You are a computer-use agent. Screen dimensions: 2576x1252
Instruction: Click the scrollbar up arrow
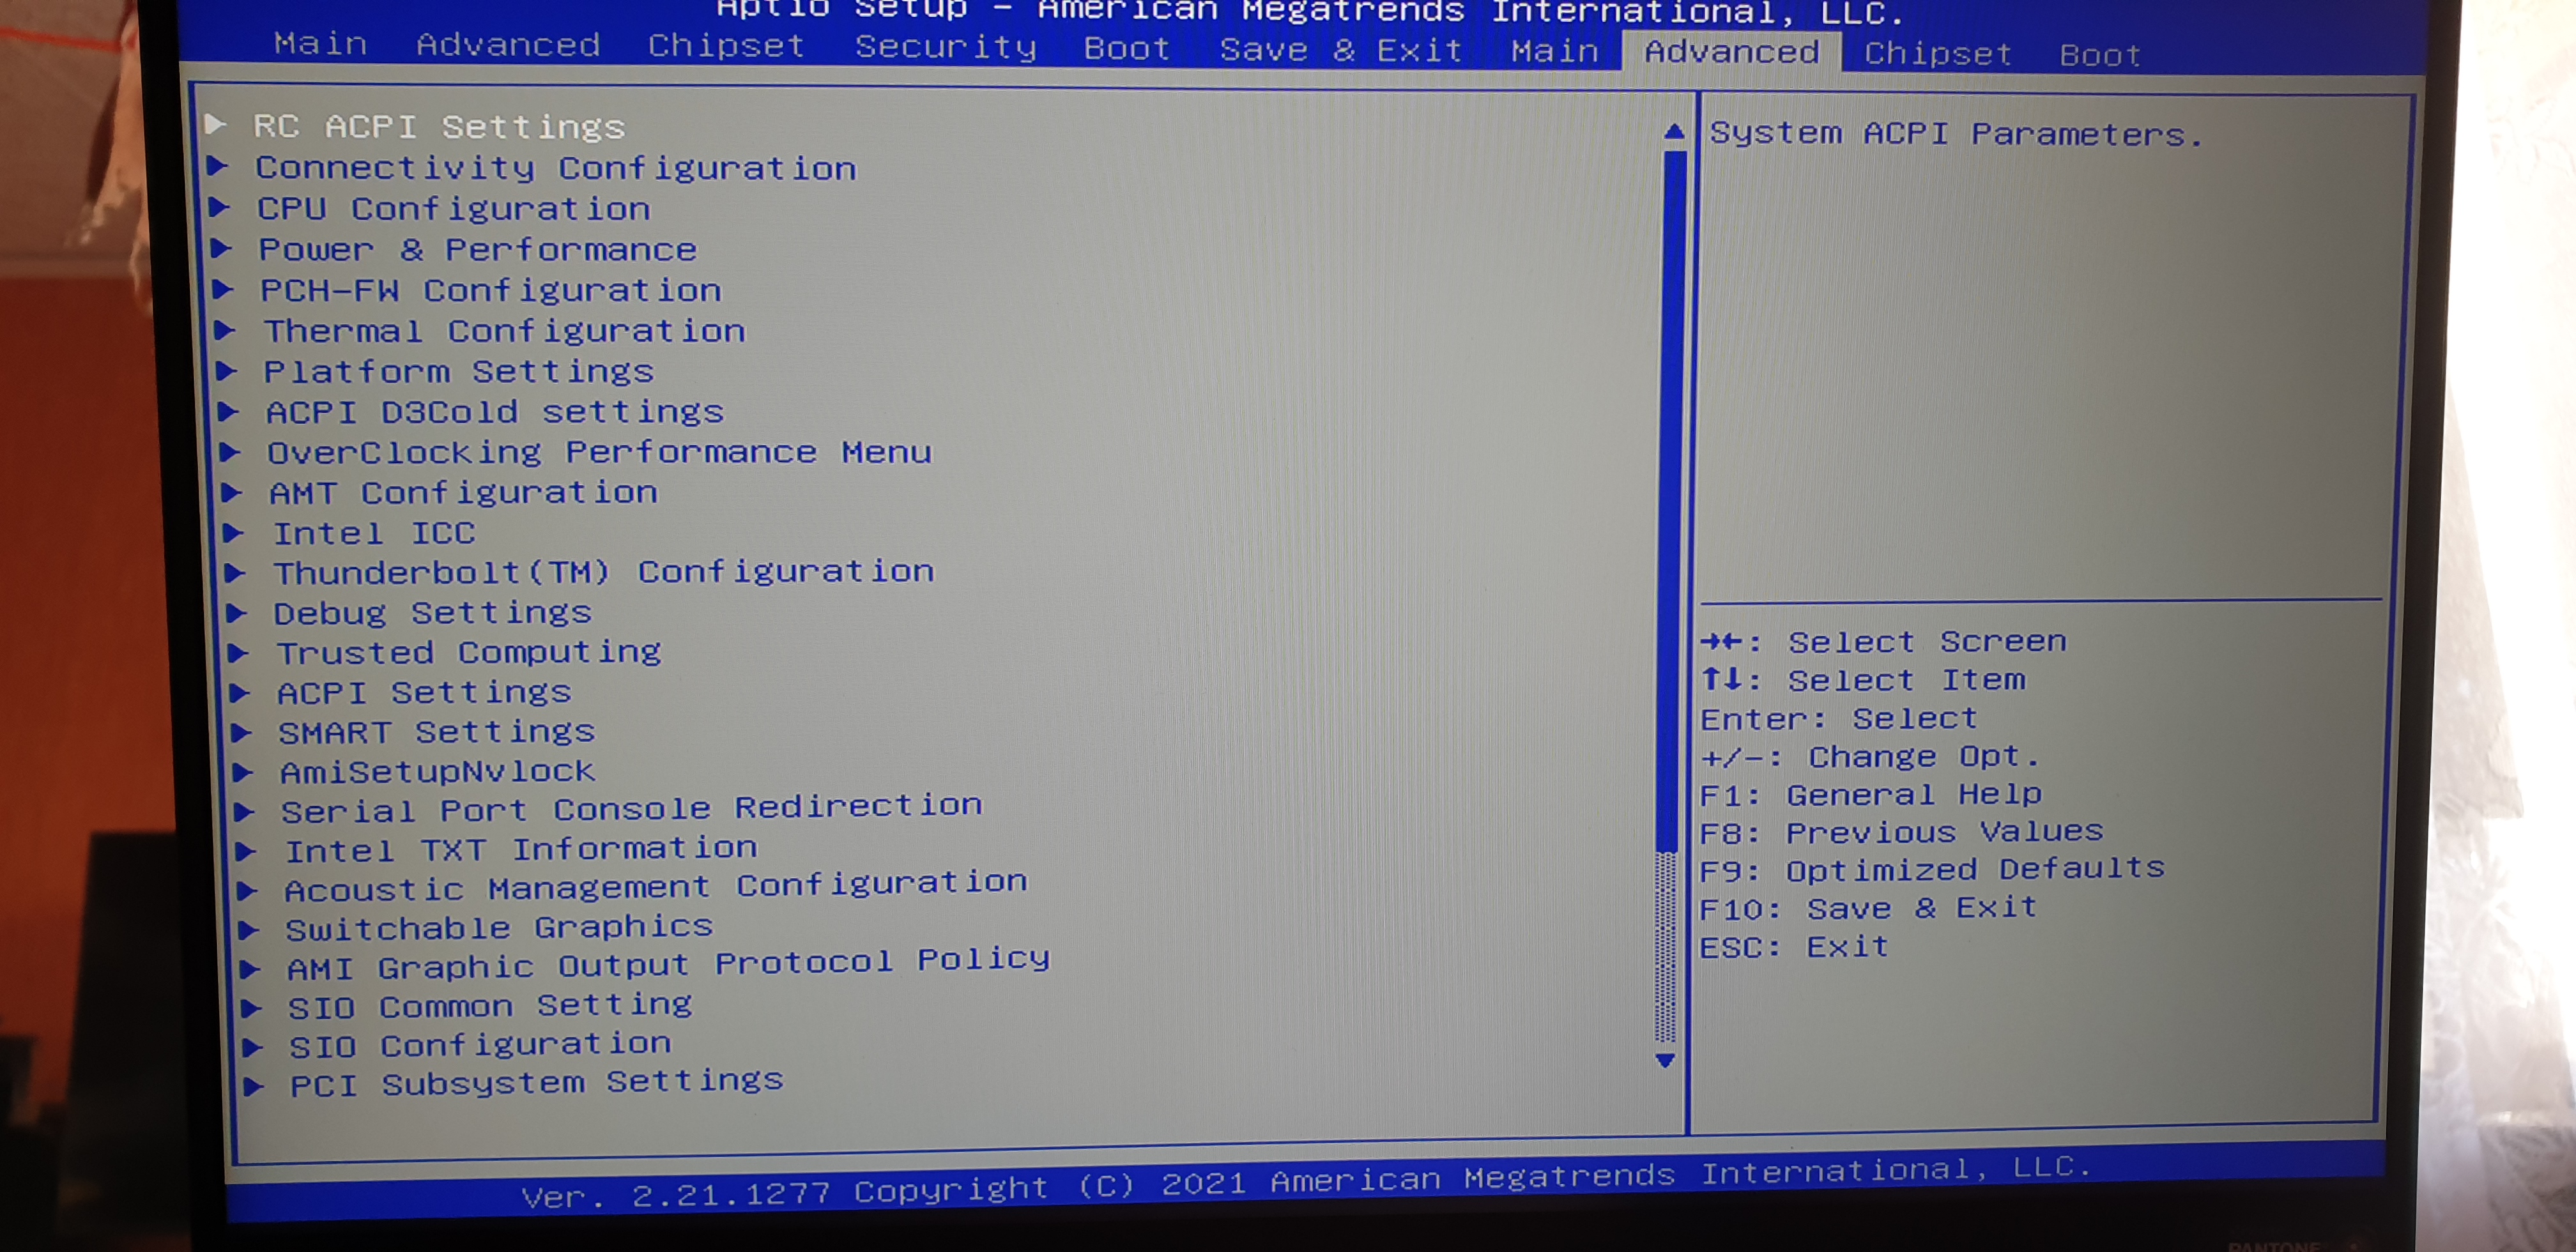pyautogui.click(x=1674, y=131)
